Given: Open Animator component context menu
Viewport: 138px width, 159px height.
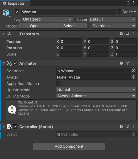Looking at the screenshot, I should pos(134,63).
